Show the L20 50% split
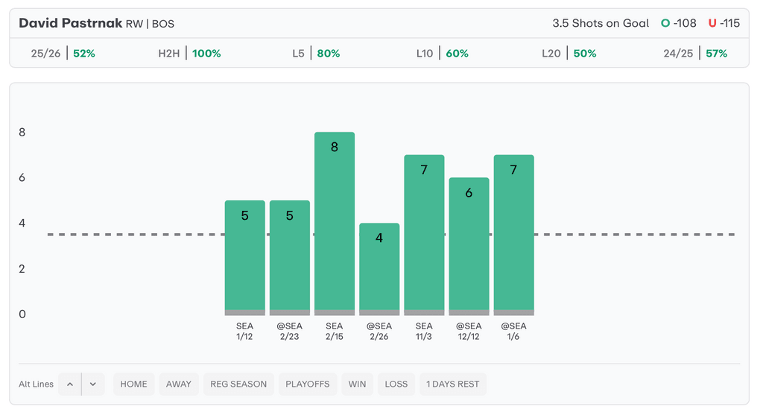Image resolution: width=763 pixels, height=415 pixels. [x=569, y=54]
